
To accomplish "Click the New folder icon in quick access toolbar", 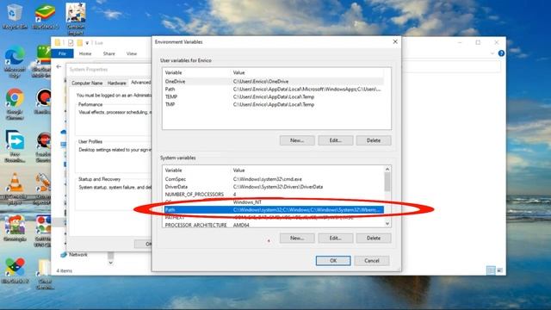I will coord(80,43).
